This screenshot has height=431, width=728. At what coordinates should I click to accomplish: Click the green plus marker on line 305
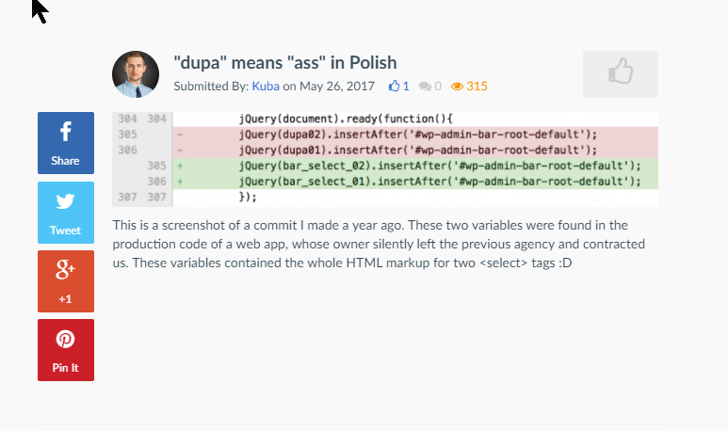pyautogui.click(x=179, y=166)
